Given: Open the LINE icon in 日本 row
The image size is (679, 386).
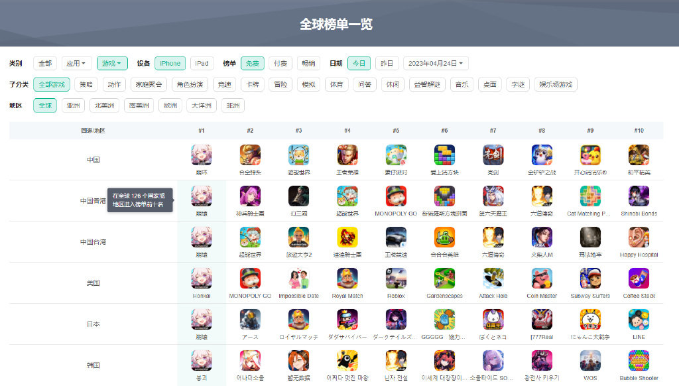Looking at the screenshot, I should pyautogui.click(x=639, y=319).
